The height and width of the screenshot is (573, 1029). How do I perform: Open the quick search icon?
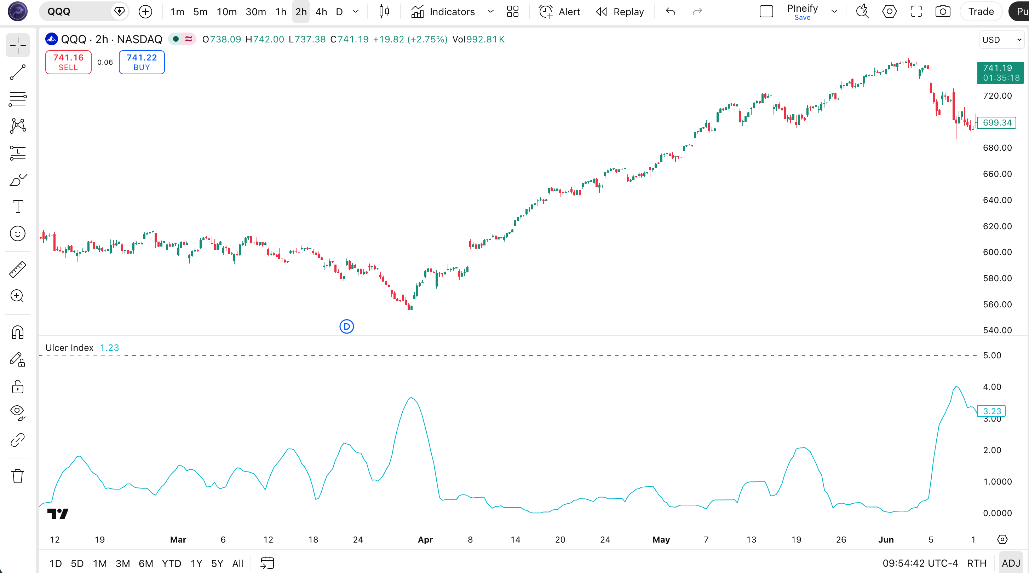pos(862,12)
